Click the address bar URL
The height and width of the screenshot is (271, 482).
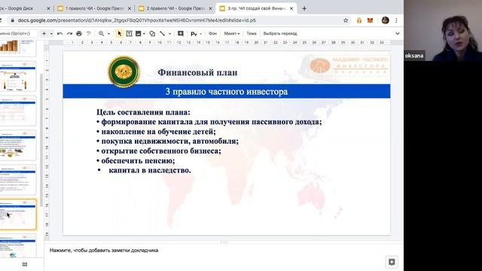(137, 20)
